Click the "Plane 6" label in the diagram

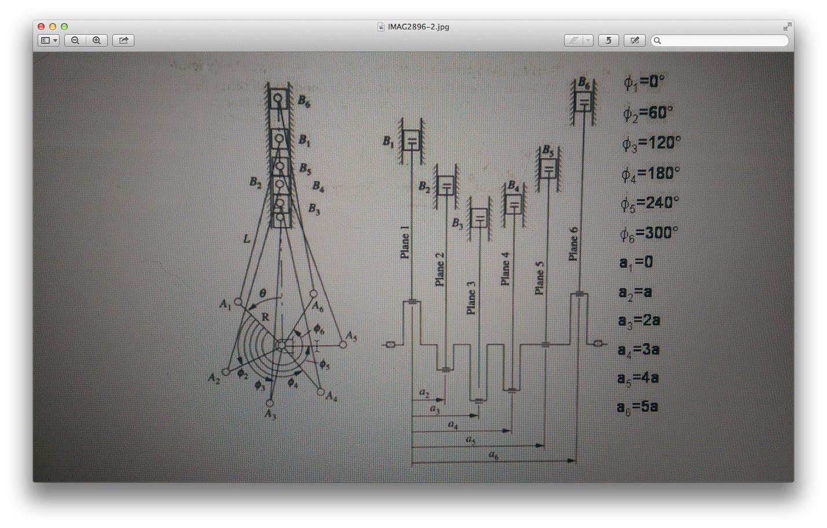point(573,244)
